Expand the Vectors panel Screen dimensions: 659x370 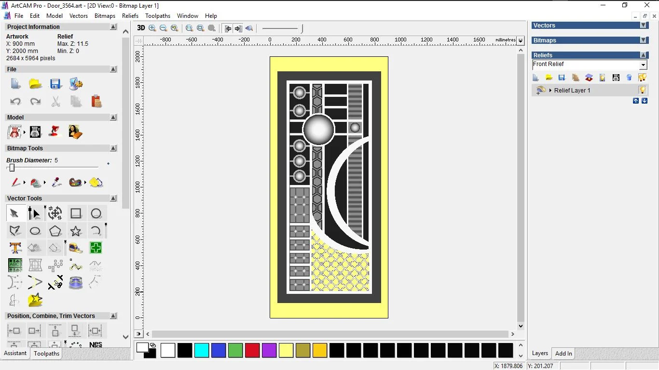tap(643, 26)
